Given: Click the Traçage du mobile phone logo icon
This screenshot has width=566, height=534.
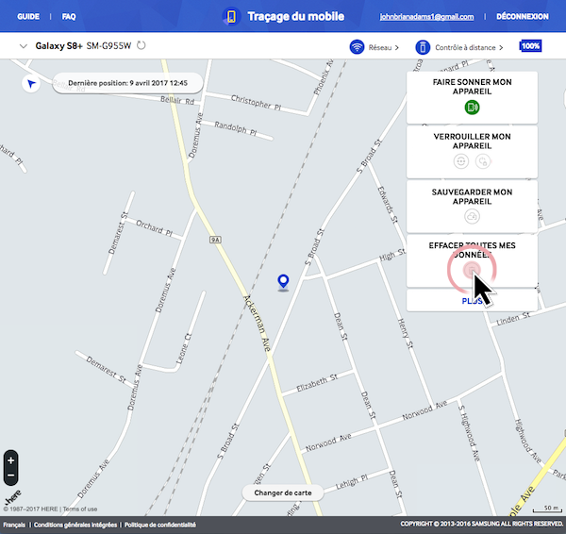Looking at the screenshot, I should [231, 16].
